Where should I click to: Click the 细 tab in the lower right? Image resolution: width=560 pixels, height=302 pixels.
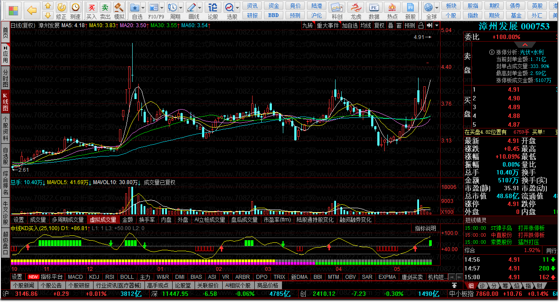[471, 286]
